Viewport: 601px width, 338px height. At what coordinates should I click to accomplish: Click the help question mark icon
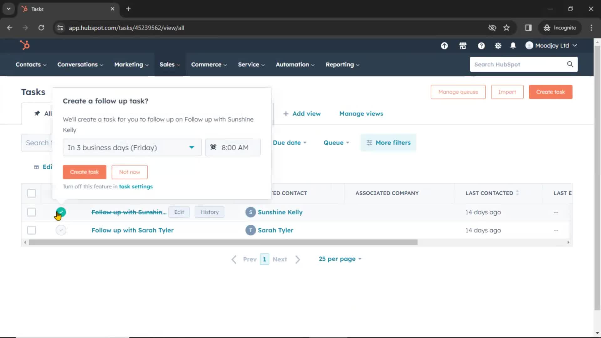pyautogui.click(x=481, y=45)
